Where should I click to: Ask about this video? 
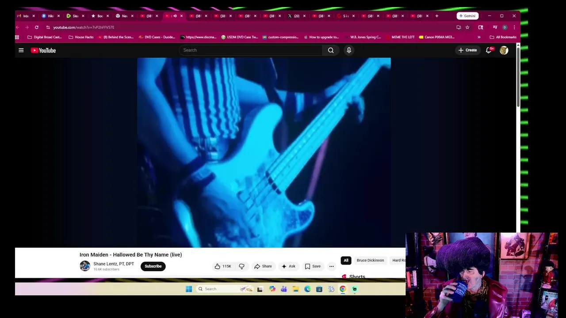(x=288, y=266)
